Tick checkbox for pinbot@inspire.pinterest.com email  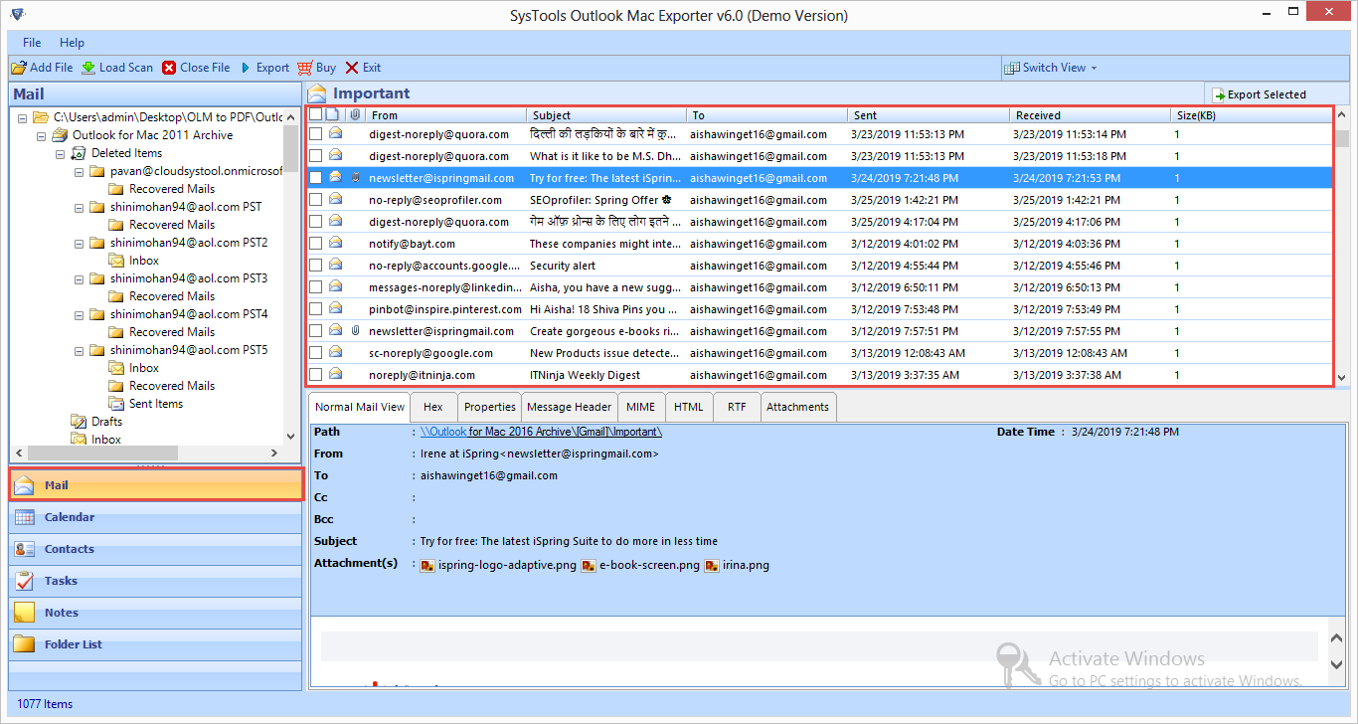click(315, 309)
